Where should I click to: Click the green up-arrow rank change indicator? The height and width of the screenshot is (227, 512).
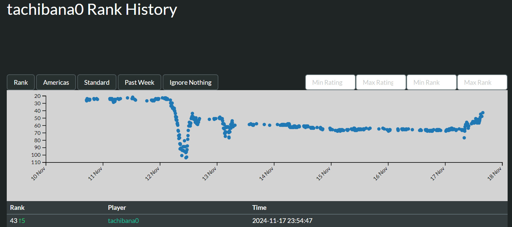coord(22,221)
